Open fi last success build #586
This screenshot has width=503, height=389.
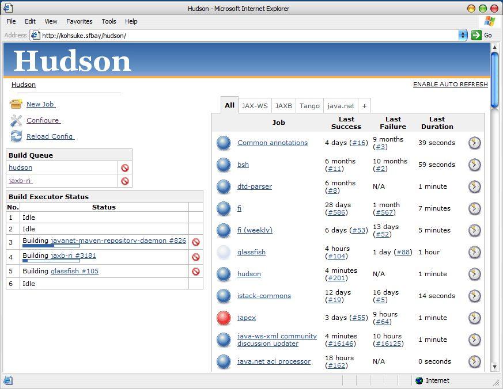click(x=336, y=212)
